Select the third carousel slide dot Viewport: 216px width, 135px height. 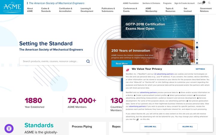[x=197, y=50]
